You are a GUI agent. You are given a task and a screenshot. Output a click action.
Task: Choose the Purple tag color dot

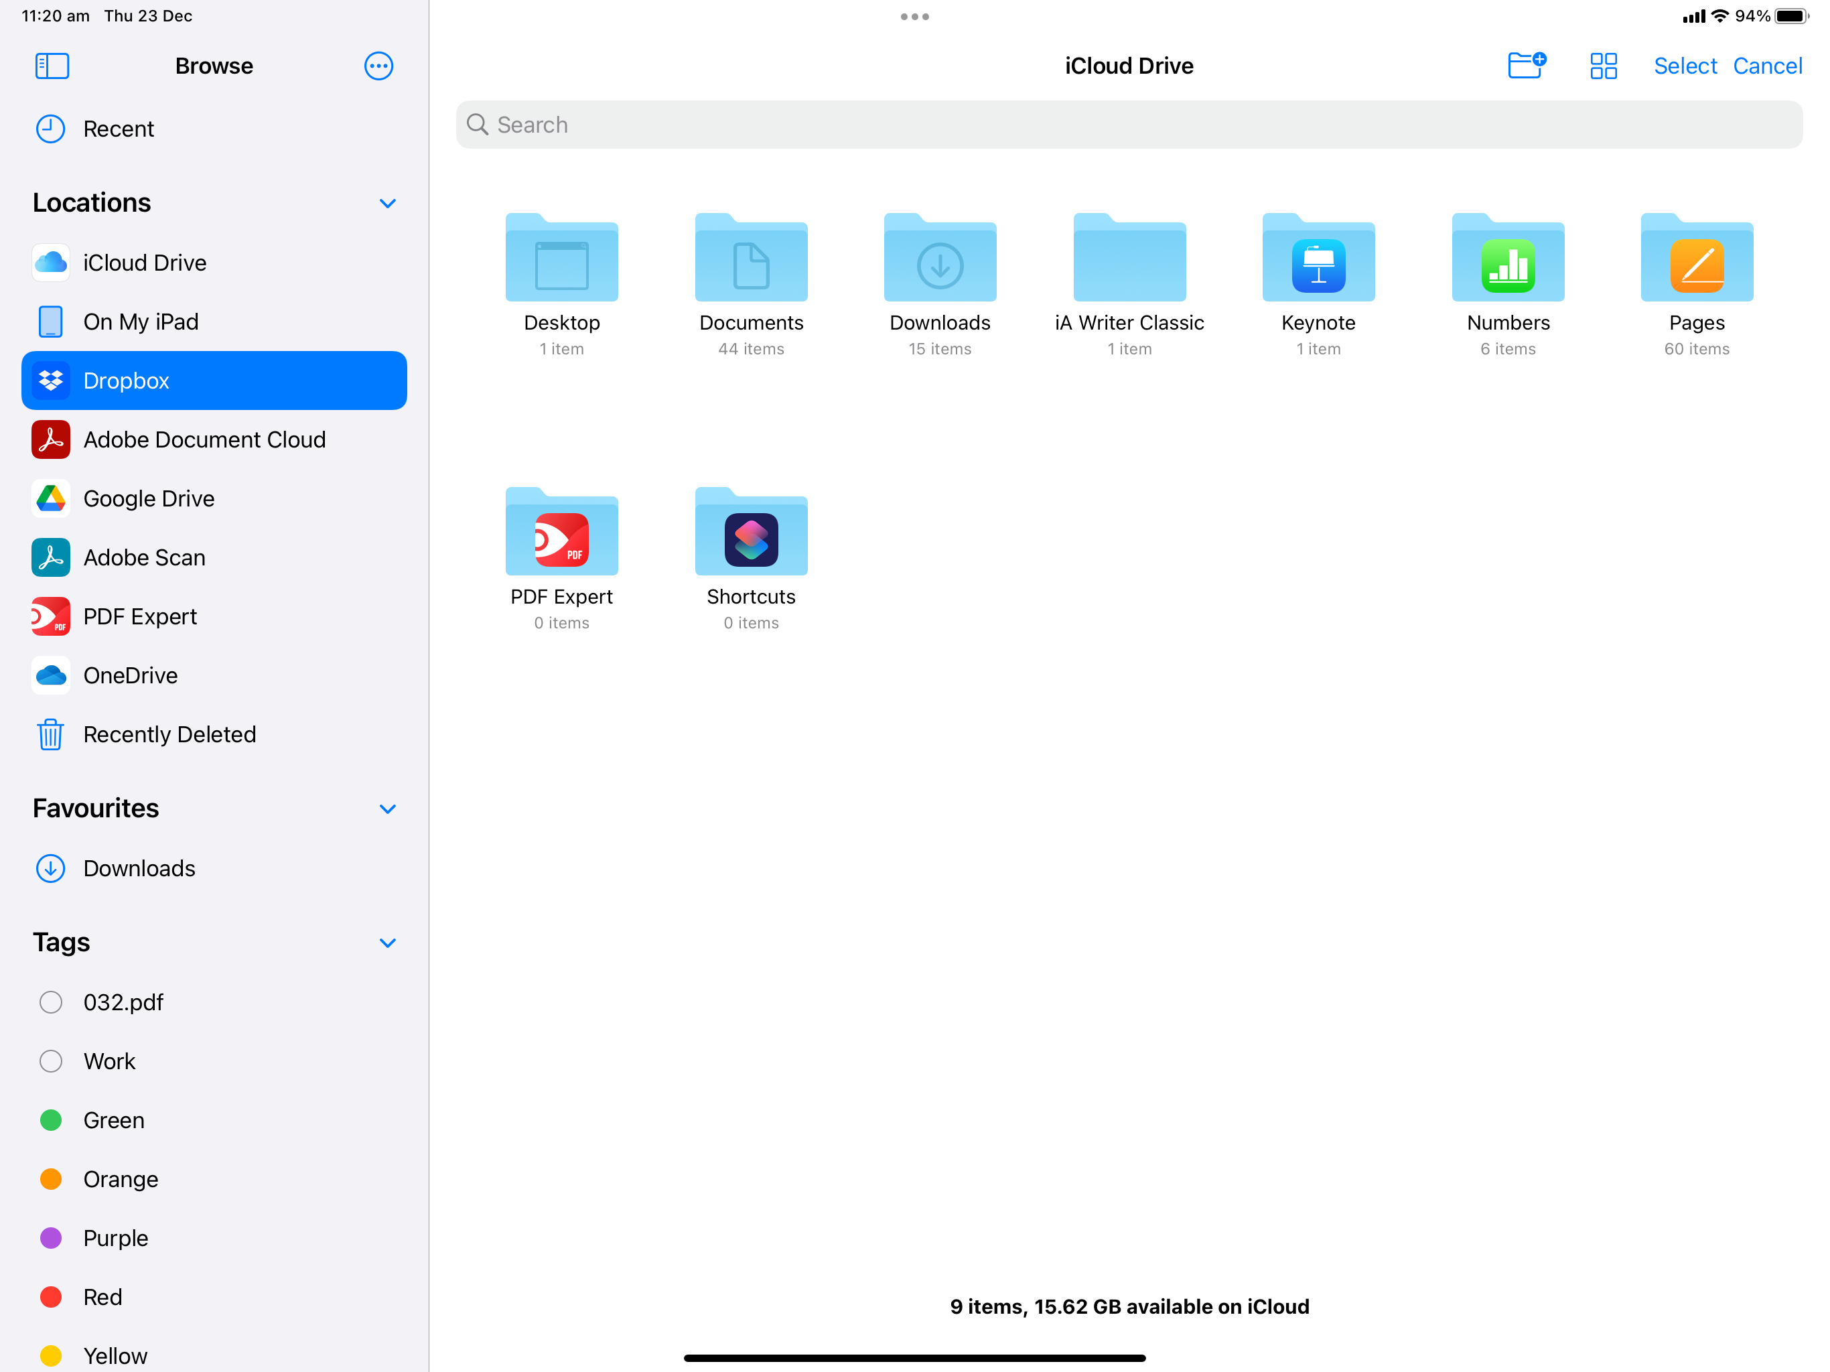[x=50, y=1238]
